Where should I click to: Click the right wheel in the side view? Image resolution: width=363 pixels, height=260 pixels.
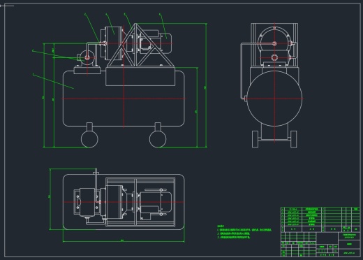[x=294, y=139]
